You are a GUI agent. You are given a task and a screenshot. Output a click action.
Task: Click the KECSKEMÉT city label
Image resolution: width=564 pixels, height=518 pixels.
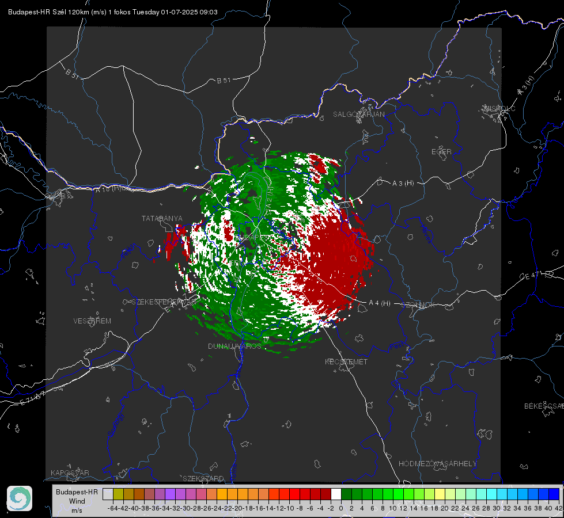tap(346, 361)
